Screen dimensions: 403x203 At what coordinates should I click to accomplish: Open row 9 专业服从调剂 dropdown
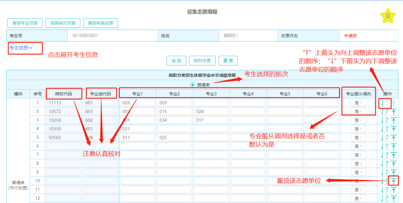(359, 172)
